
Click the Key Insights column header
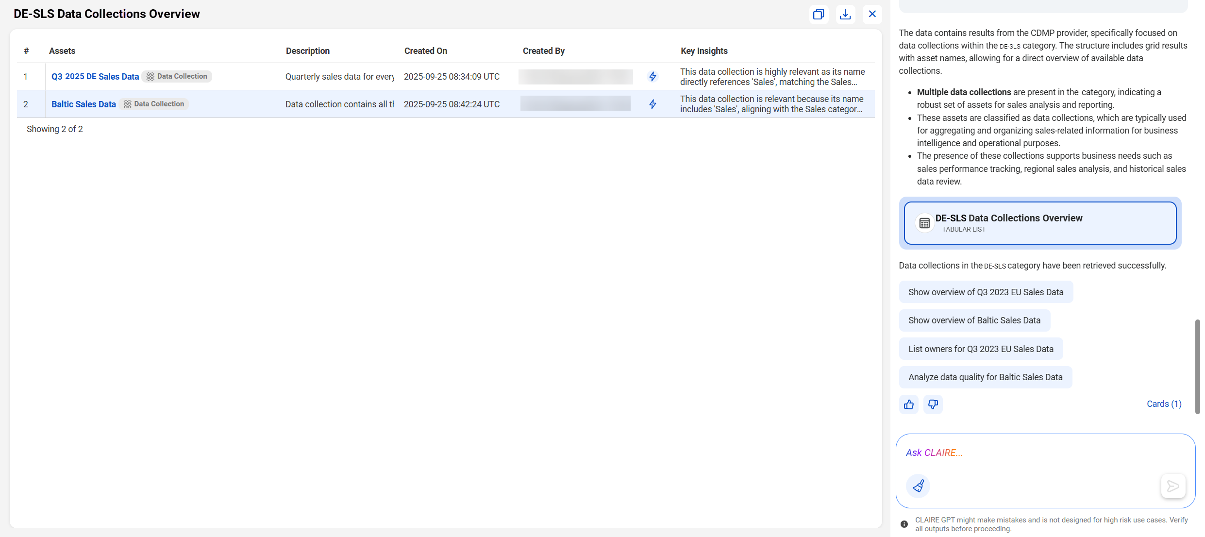[x=704, y=51]
